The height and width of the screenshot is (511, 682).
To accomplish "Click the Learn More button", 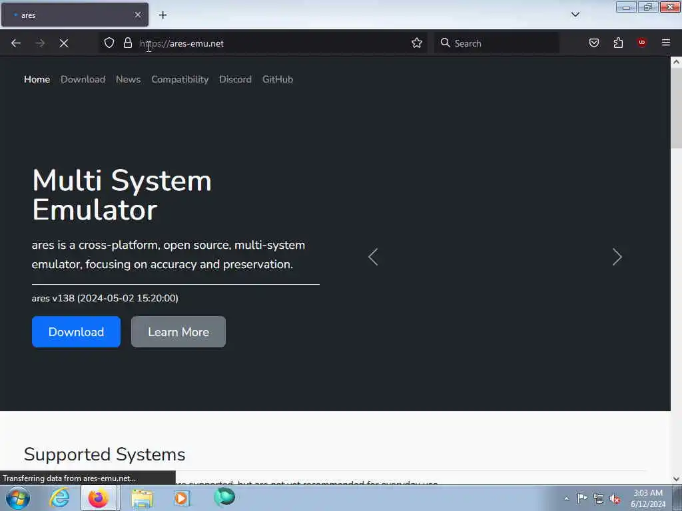I will 178,331.
